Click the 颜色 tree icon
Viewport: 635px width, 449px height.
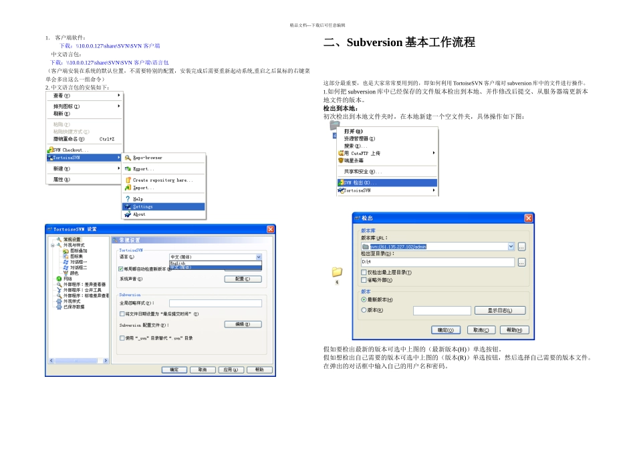click(66, 273)
